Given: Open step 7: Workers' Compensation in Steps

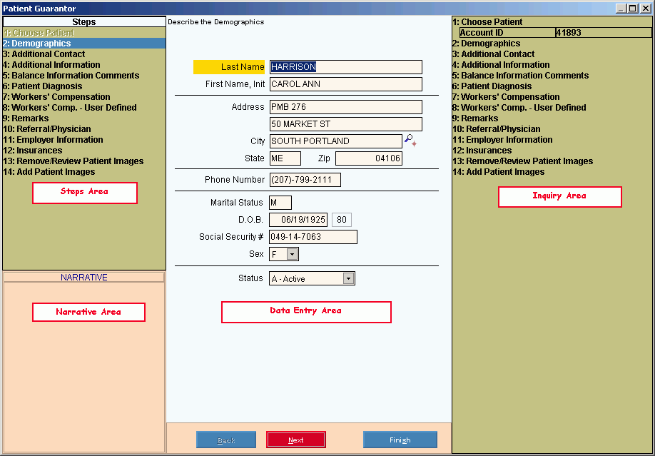Looking at the screenshot, I should click(x=84, y=97).
